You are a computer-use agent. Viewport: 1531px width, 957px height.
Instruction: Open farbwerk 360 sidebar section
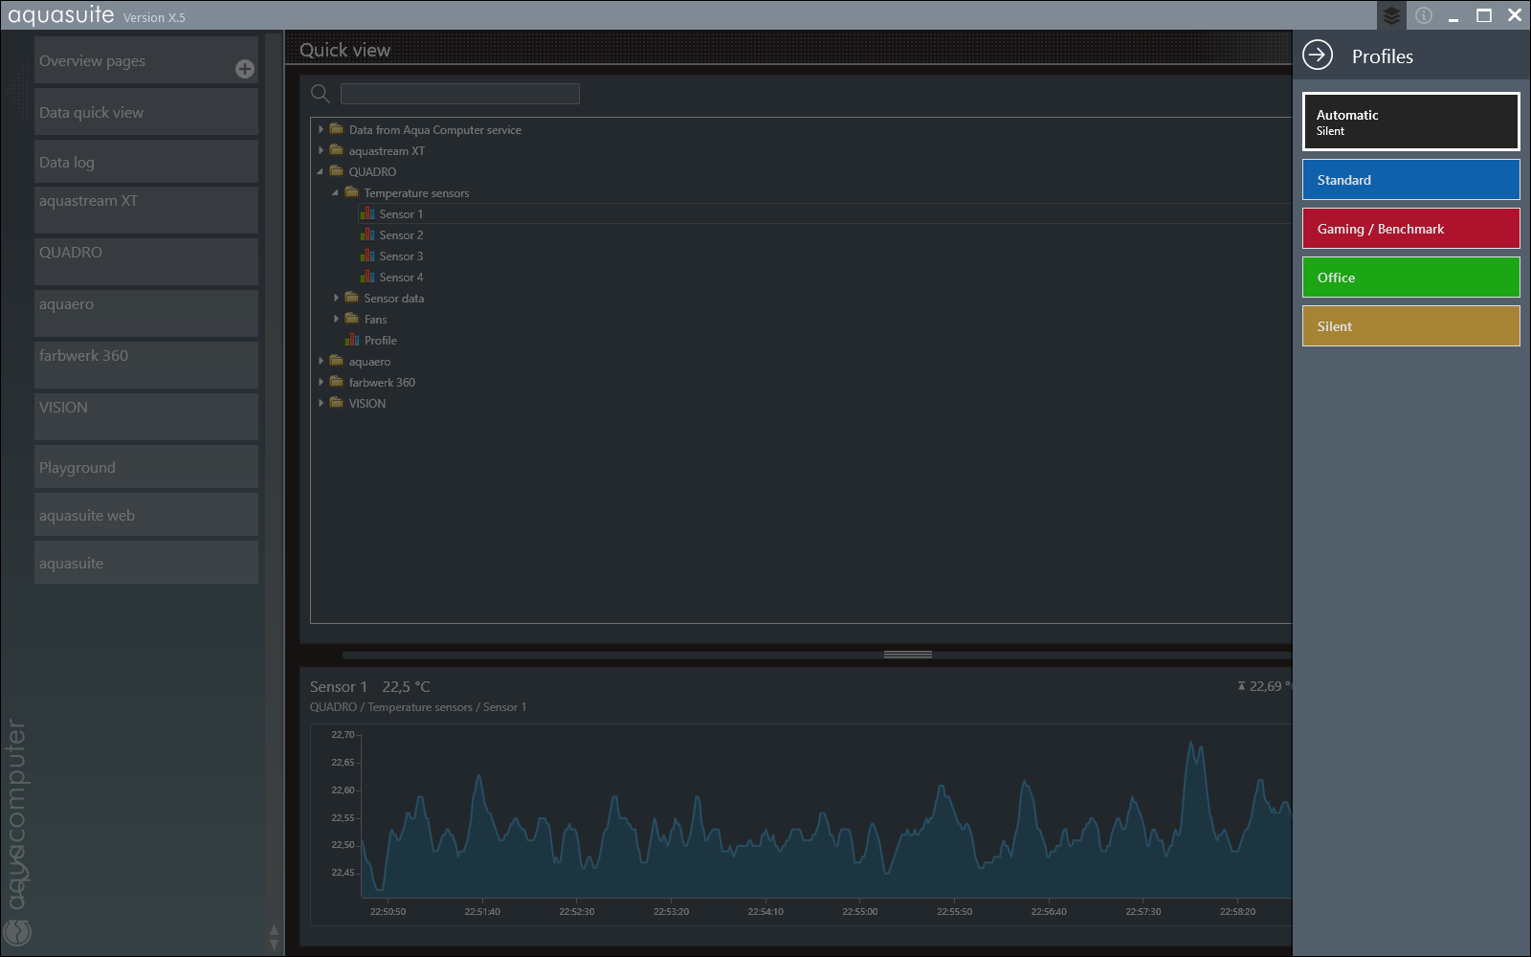click(146, 365)
